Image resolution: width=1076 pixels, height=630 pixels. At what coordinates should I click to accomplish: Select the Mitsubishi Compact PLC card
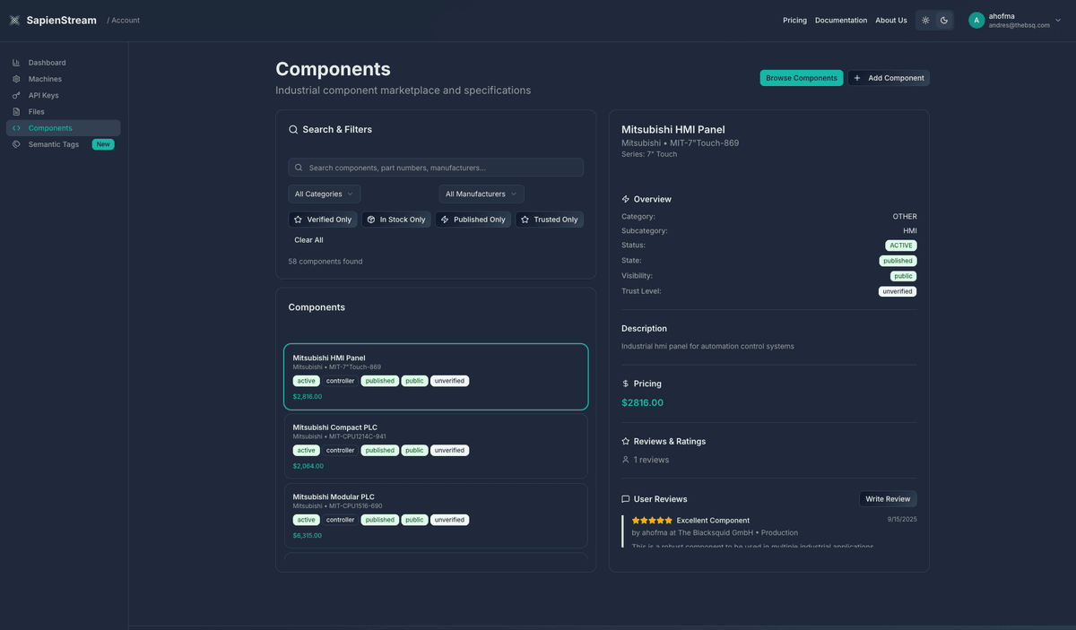click(436, 445)
